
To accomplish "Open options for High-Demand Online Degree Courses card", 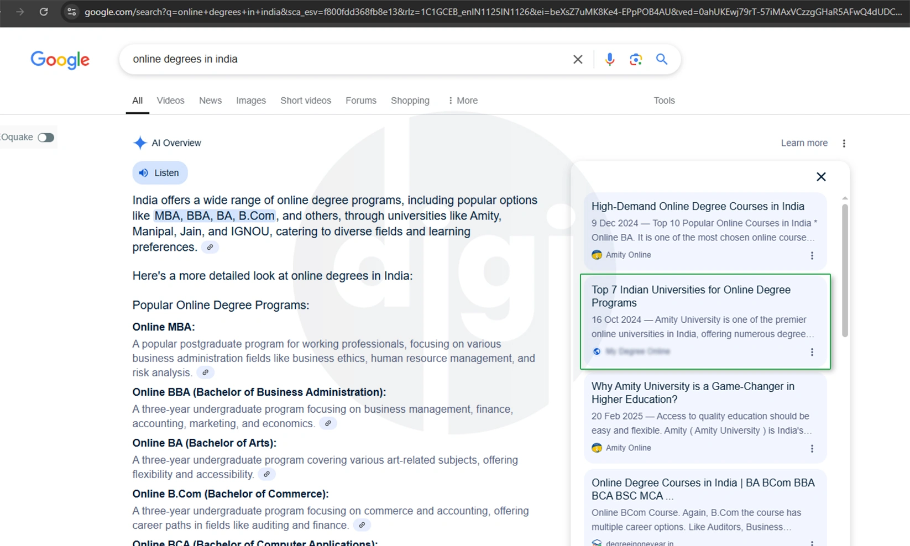I will point(812,255).
